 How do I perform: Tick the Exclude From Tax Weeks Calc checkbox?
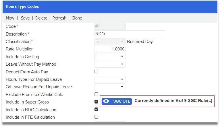coord(97,94)
